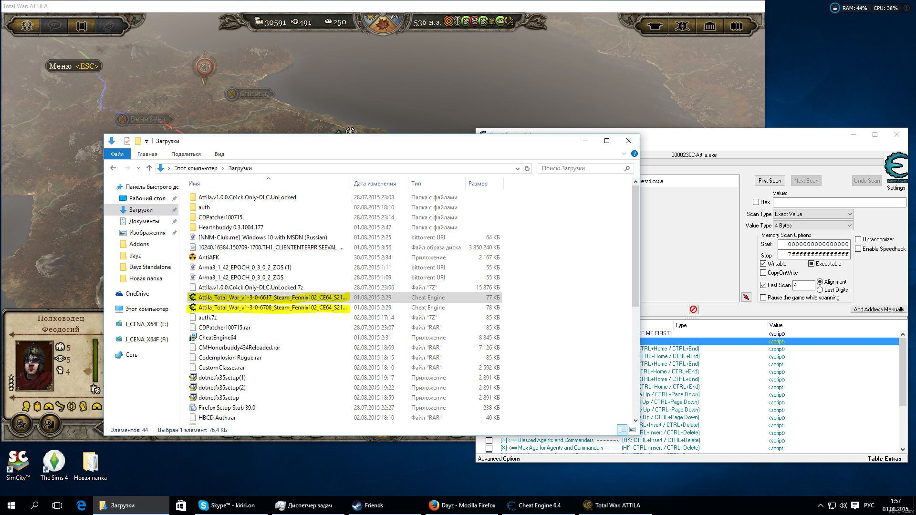Expand the address bar history dropdown
Image resolution: width=916 pixels, height=515 pixels.
[518, 168]
